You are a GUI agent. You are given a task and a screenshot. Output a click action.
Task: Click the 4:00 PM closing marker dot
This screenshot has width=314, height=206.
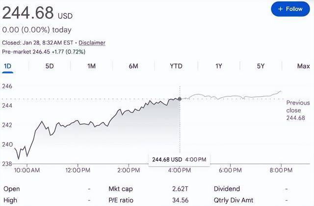pyautogui.click(x=180, y=99)
